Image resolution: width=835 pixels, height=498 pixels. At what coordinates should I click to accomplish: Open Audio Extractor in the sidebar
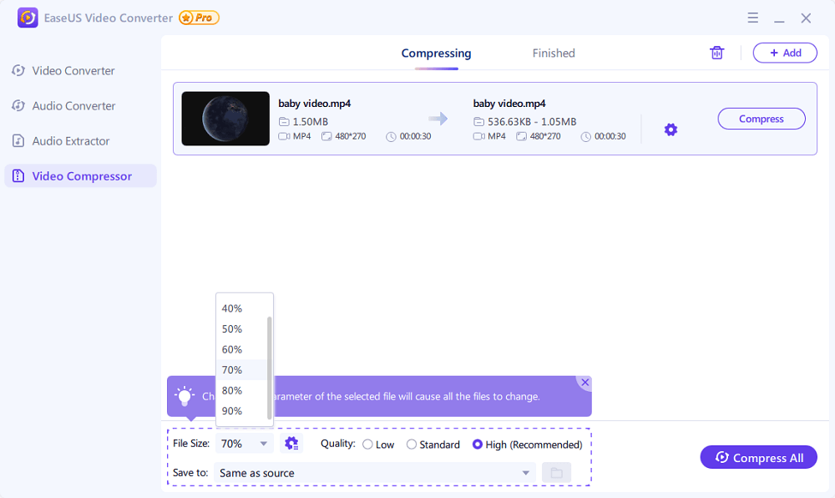(71, 141)
